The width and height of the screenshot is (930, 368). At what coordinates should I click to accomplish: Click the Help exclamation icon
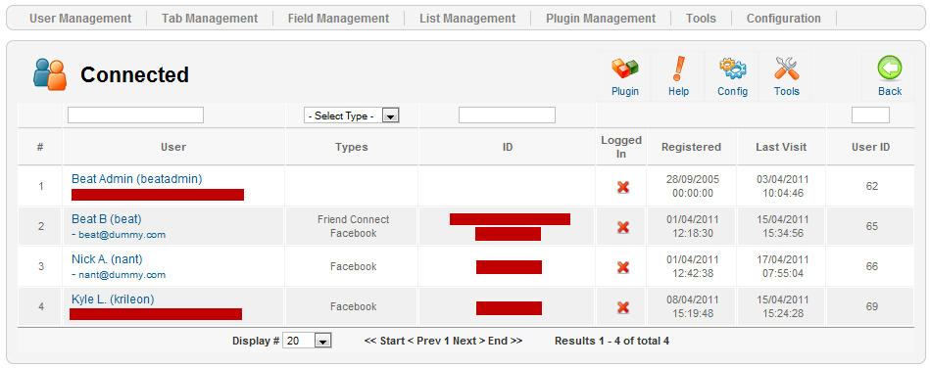tap(678, 69)
